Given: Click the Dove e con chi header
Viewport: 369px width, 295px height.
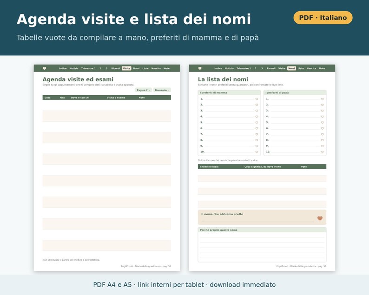Looking at the screenshot, I should point(80,98).
